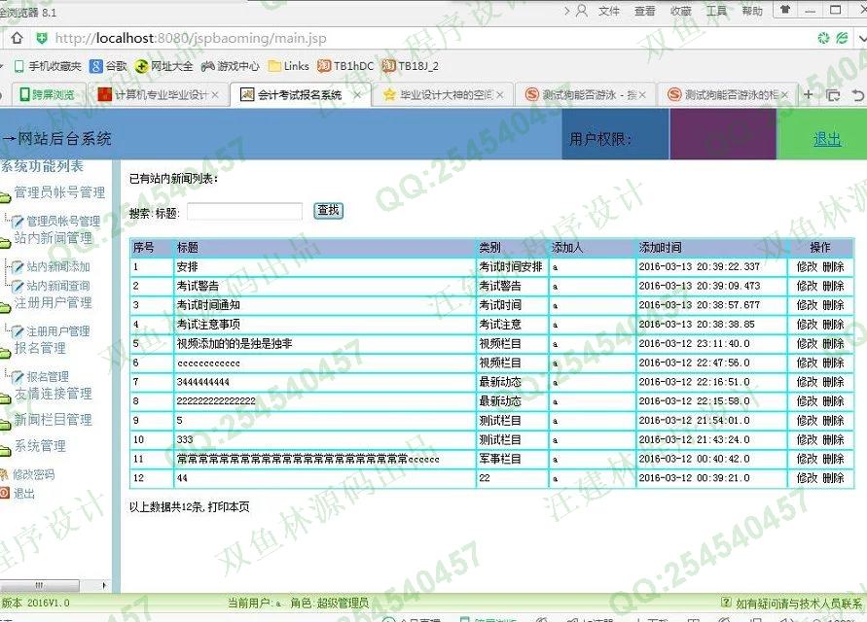
Task: Open the 工具 menu
Action: [x=716, y=11]
